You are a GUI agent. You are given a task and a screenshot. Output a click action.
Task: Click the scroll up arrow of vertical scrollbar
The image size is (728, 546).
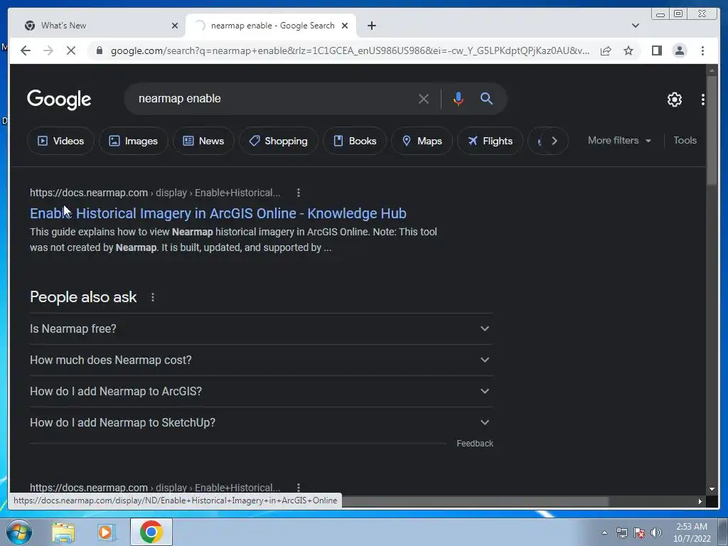click(711, 70)
